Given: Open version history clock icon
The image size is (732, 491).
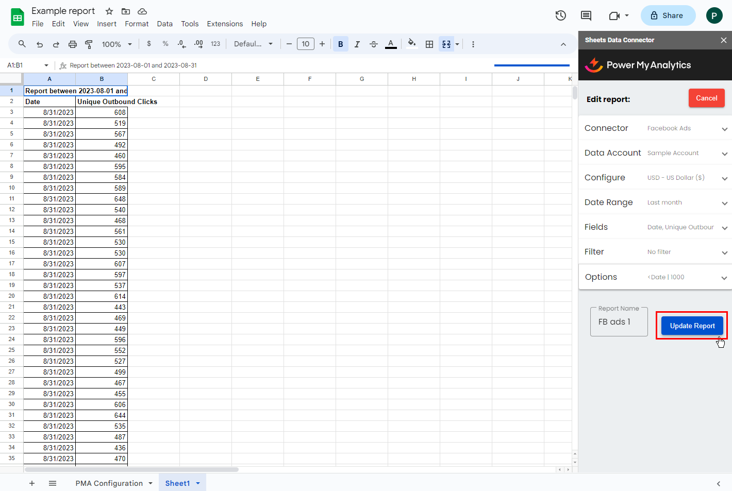Looking at the screenshot, I should coord(561,15).
